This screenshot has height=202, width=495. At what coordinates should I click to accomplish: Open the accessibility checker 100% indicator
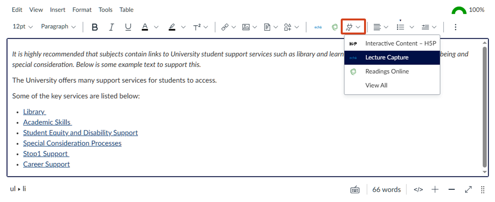coord(468,10)
